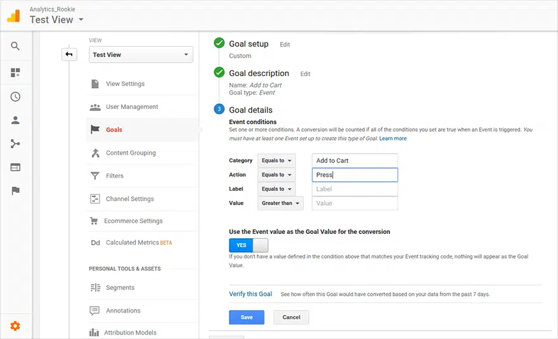Click the orange Admin gear icon

point(15,326)
